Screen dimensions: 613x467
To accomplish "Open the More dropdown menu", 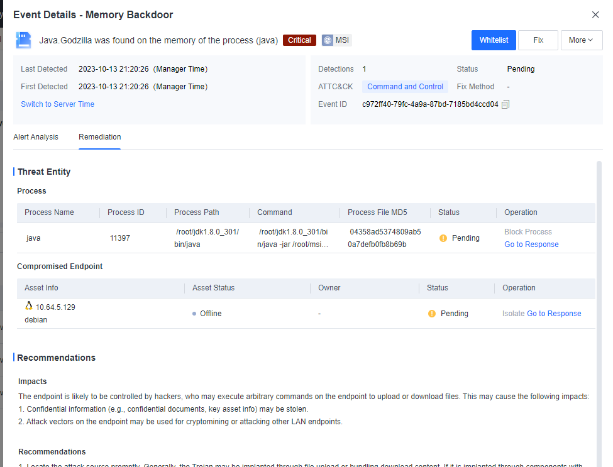I will coord(581,40).
